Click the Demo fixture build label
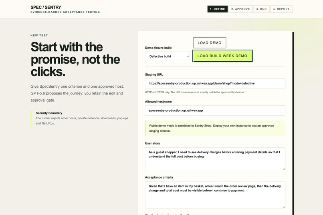The image size is (323, 215). (158, 48)
